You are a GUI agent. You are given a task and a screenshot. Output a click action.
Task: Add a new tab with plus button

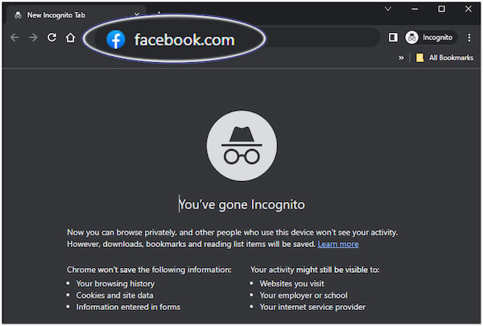pos(155,14)
